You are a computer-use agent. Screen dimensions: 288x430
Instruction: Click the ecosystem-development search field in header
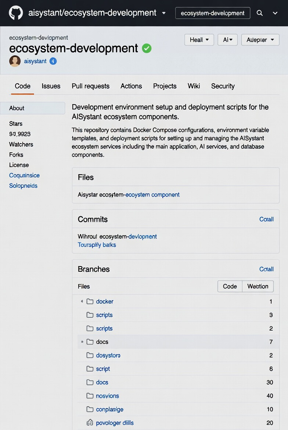click(x=213, y=13)
